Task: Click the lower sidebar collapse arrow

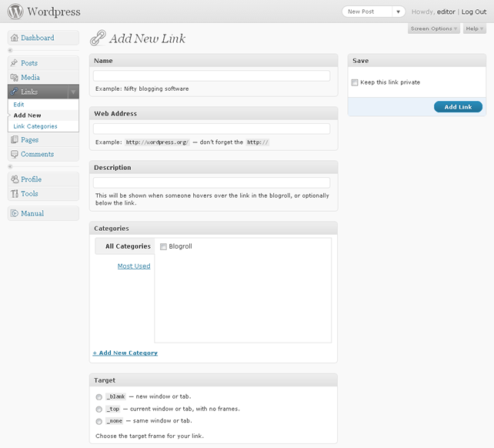Action: click(x=10, y=166)
